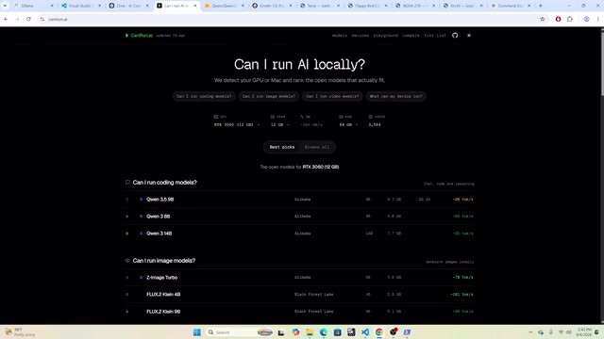Open the GPU dropdown showing RTX 3060 (12 GB)
Image resolution: width=604 pixels, height=339 pixels.
pyautogui.click(x=237, y=124)
